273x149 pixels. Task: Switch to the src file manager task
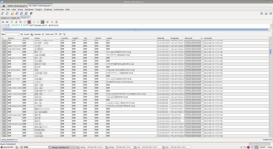pyautogui.click(x=148, y=147)
